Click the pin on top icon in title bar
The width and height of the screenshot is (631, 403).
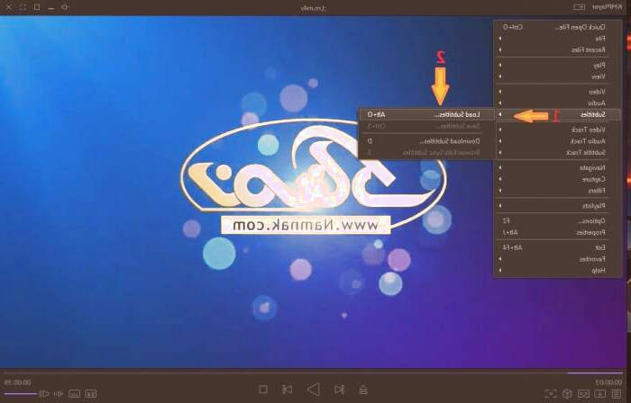pyautogui.click(x=64, y=7)
